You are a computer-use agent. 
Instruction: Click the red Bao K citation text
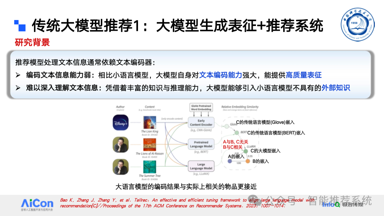coord(187,203)
